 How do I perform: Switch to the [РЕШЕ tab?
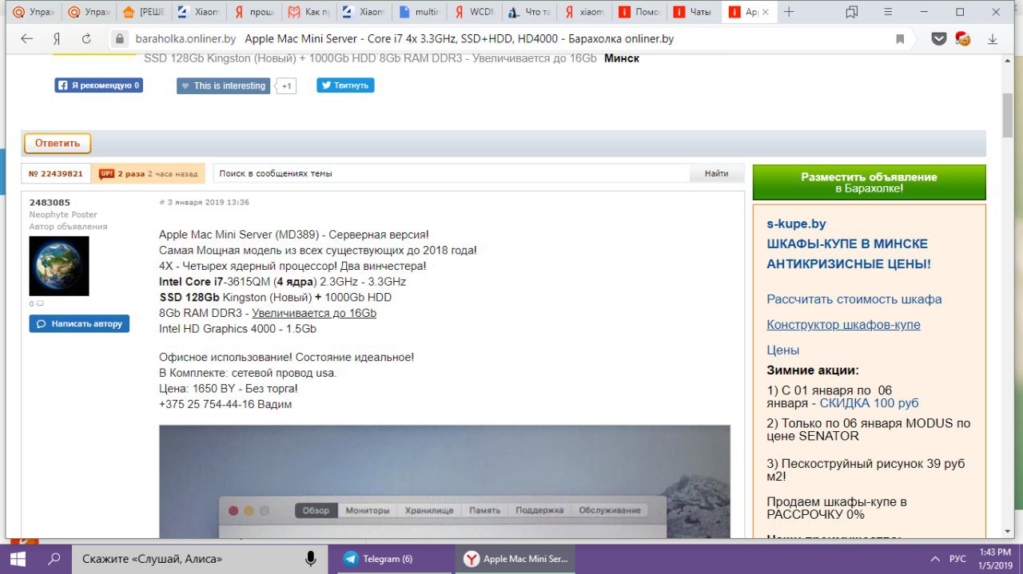tap(144, 13)
